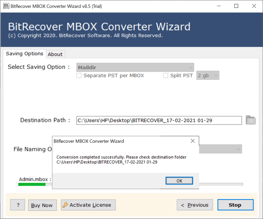The image size is (263, 219).
Task: Click the 'Destination Path :' label
Action: coord(45,120)
